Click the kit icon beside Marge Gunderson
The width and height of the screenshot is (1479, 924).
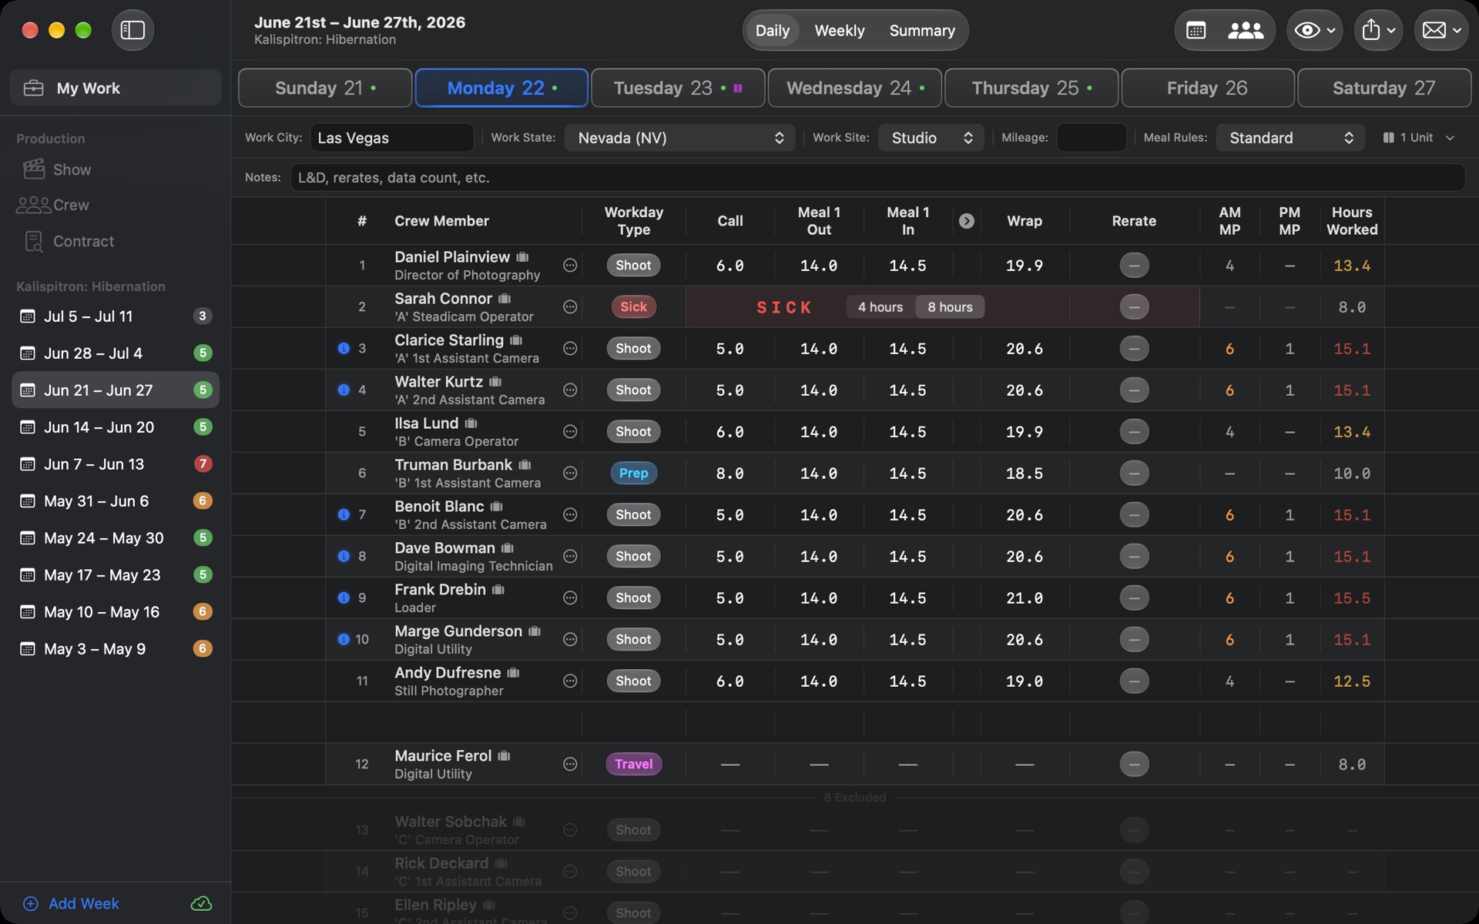pos(535,631)
